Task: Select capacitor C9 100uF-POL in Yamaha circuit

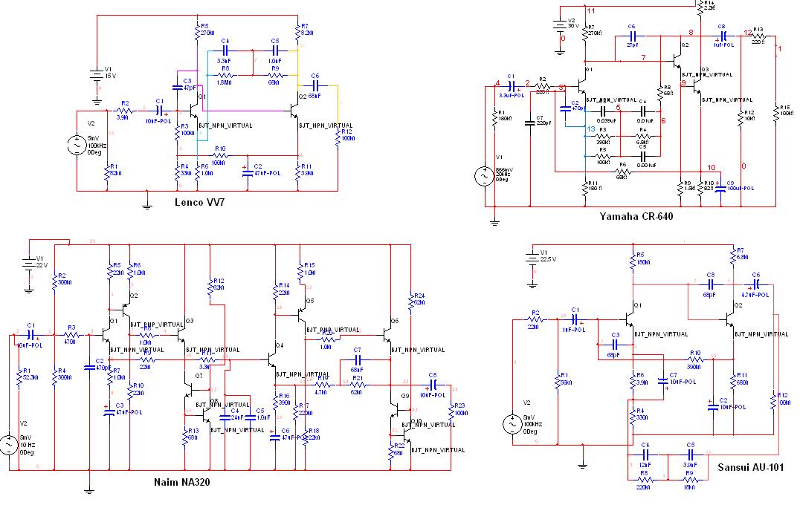Action: click(x=720, y=188)
